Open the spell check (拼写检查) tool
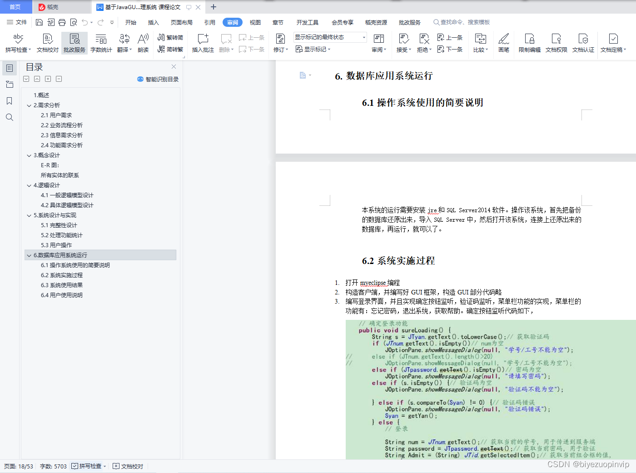 [18, 43]
